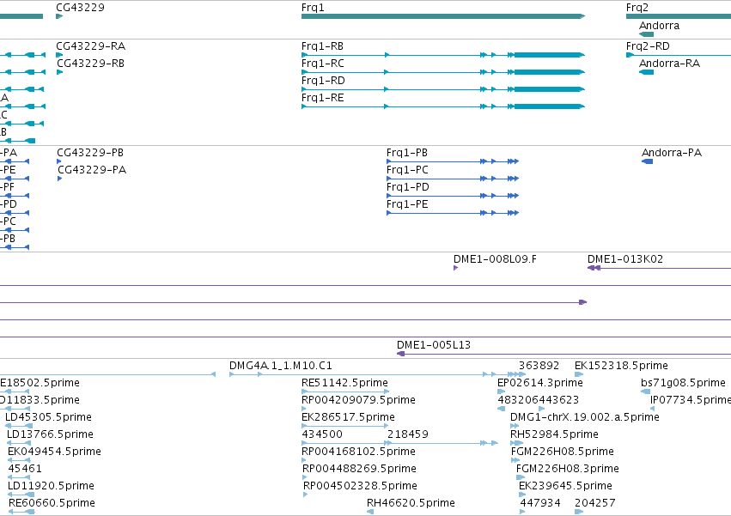
Task: Select the Andorra-RA transcript label
Action: [669, 64]
